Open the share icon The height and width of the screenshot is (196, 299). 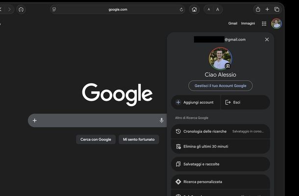(x=258, y=9)
